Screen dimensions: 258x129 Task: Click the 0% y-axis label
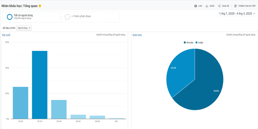(7, 119)
